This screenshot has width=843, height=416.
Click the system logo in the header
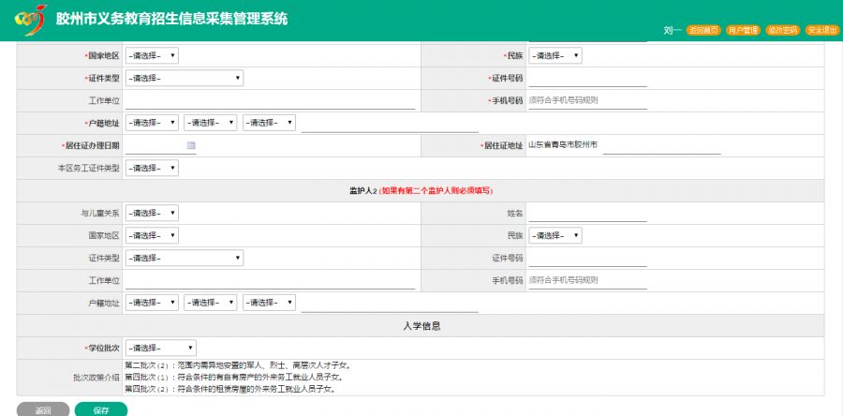click(x=31, y=20)
